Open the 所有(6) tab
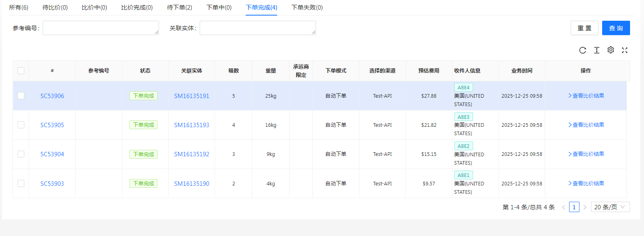Screen dimensions: 644x236 (19, 8)
